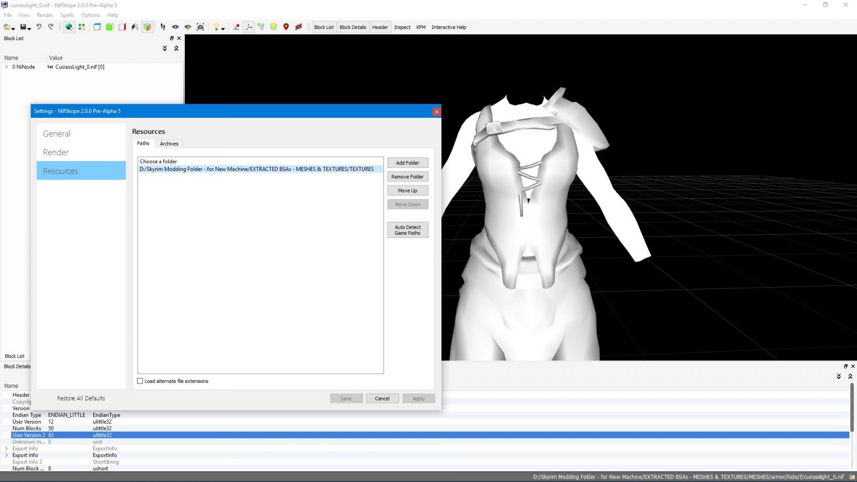
Task: Click Restore All Defaults
Action: click(x=81, y=398)
